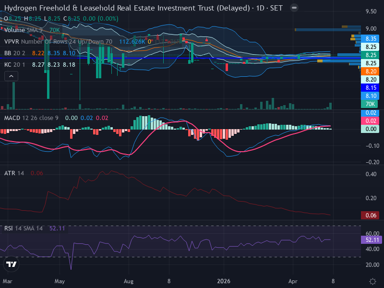The height and width of the screenshot is (288, 384).
Task: Click the VPVR value 112.626K in legend
Action: pos(132,42)
